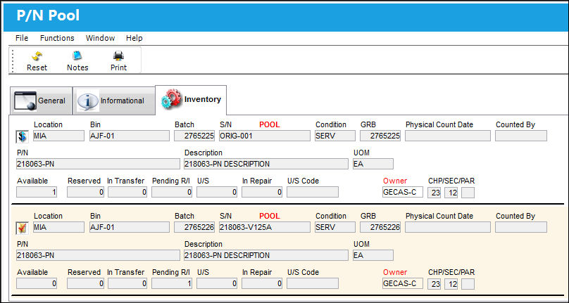Screen dimensions: 569x303
Task: Click second record's Counted By field
Action: point(521,227)
